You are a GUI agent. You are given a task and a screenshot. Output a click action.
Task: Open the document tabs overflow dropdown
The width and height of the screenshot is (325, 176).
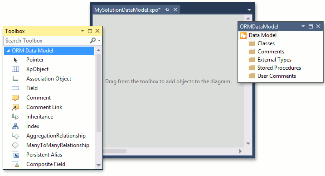point(249,10)
